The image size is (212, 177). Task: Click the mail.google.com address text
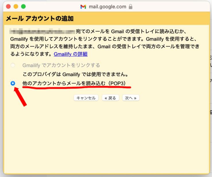[x=108, y=7]
